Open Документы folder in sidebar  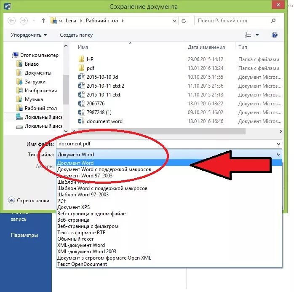click(x=34, y=73)
